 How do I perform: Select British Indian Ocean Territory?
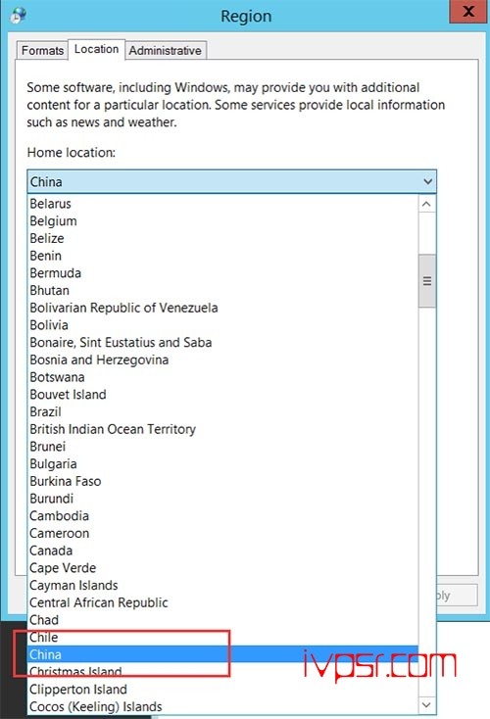click(x=223, y=429)
